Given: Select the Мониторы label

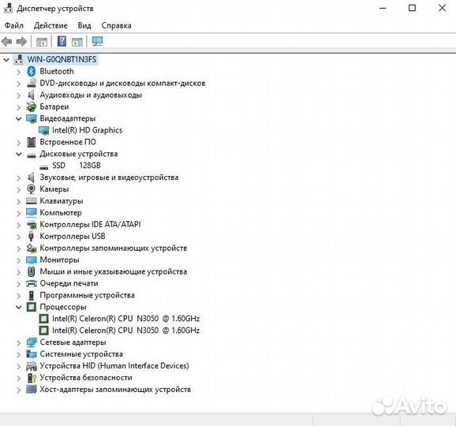Looking at the screenshot, I should (x=59, y=260).
